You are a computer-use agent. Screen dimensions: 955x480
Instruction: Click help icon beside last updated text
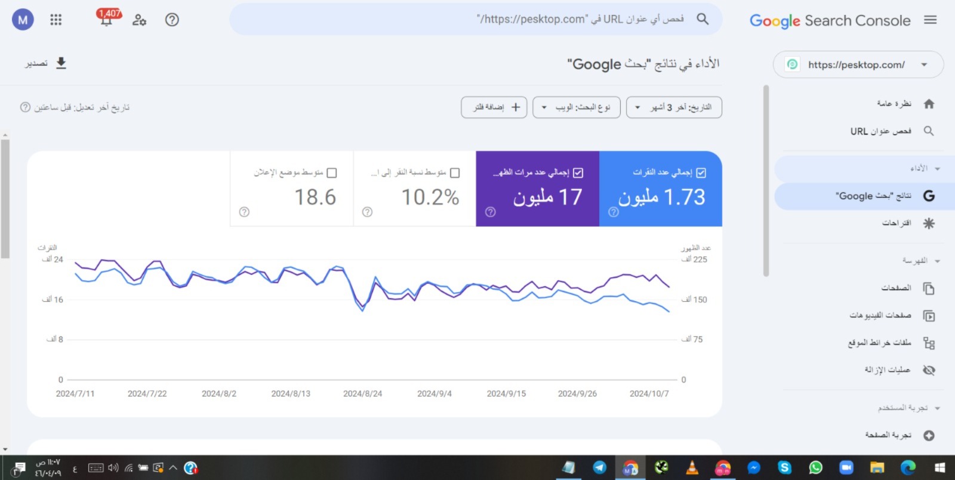(25, 107)
